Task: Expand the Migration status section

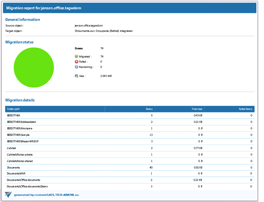Action: tap(19, 42)
